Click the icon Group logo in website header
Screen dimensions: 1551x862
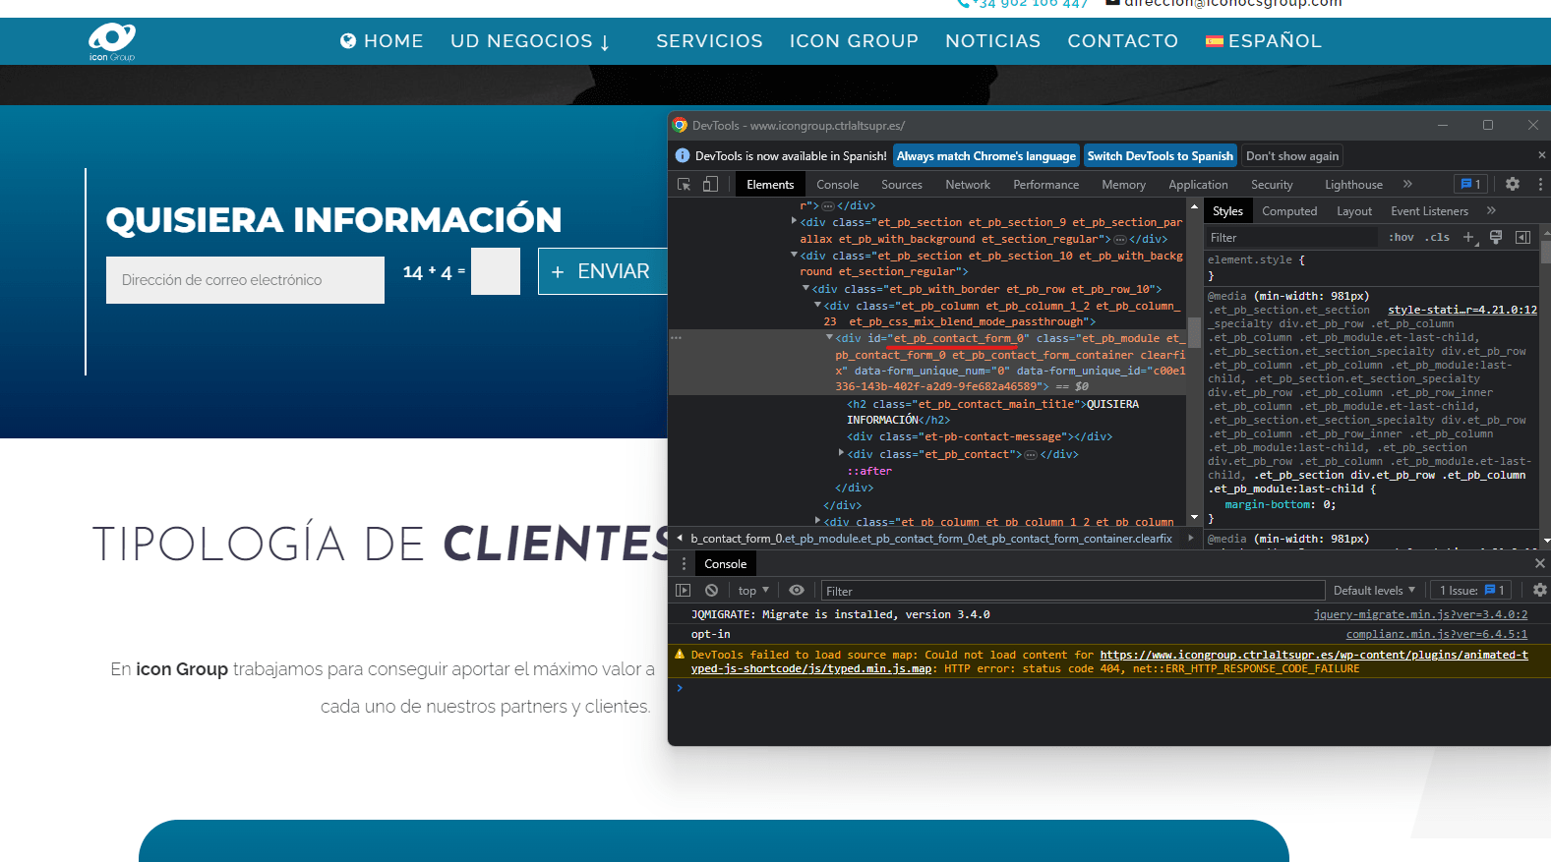[112, 41]
